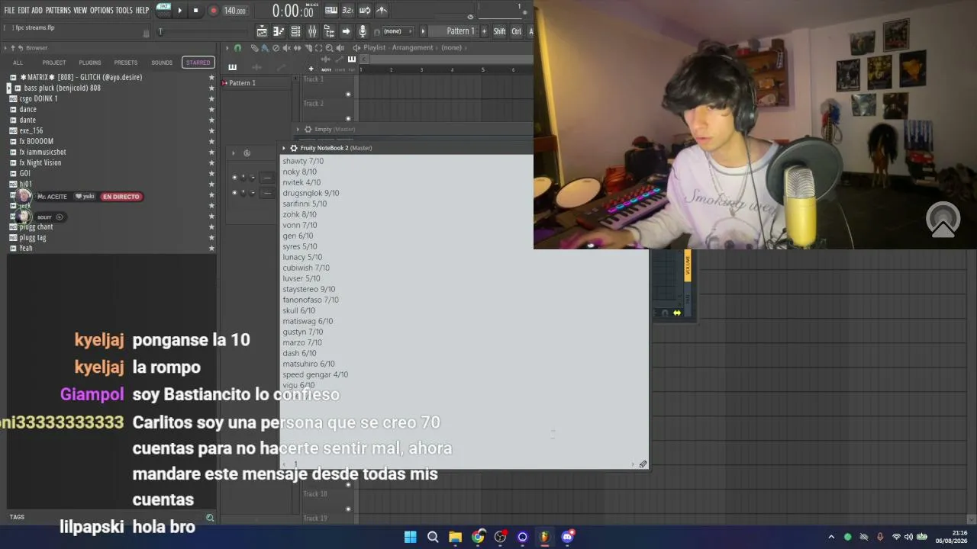Image resolution: width=977 pixels, height=549 pixels.
Task: Toggle Track 2 mute switch
Action: 348,119
